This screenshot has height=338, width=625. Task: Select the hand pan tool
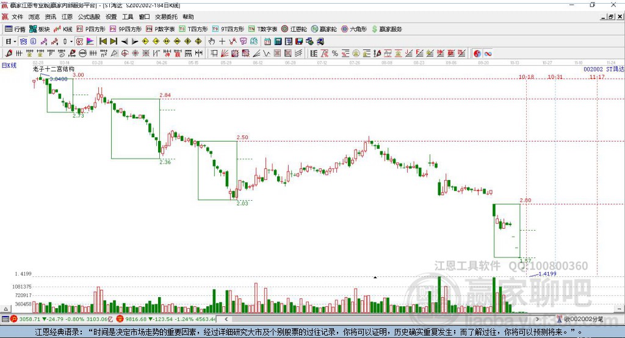click(x=212, y=41)
